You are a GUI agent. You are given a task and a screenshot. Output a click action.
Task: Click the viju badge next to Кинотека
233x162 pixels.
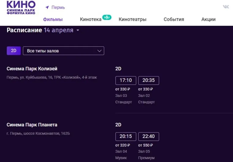(107, 17)
